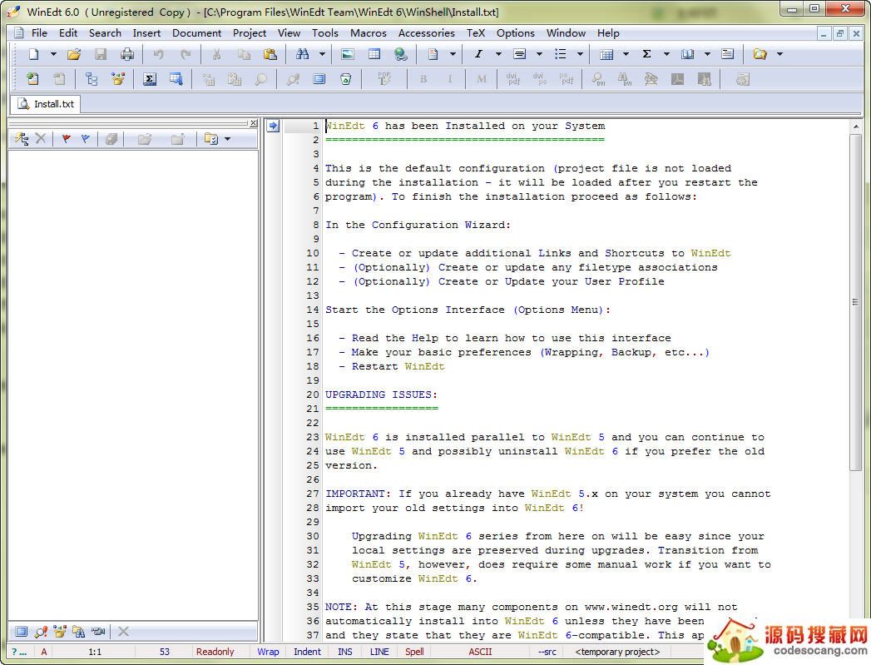Click the Print icon in toolbar
This screenshot has width=871, height=665.
[126, 54]
